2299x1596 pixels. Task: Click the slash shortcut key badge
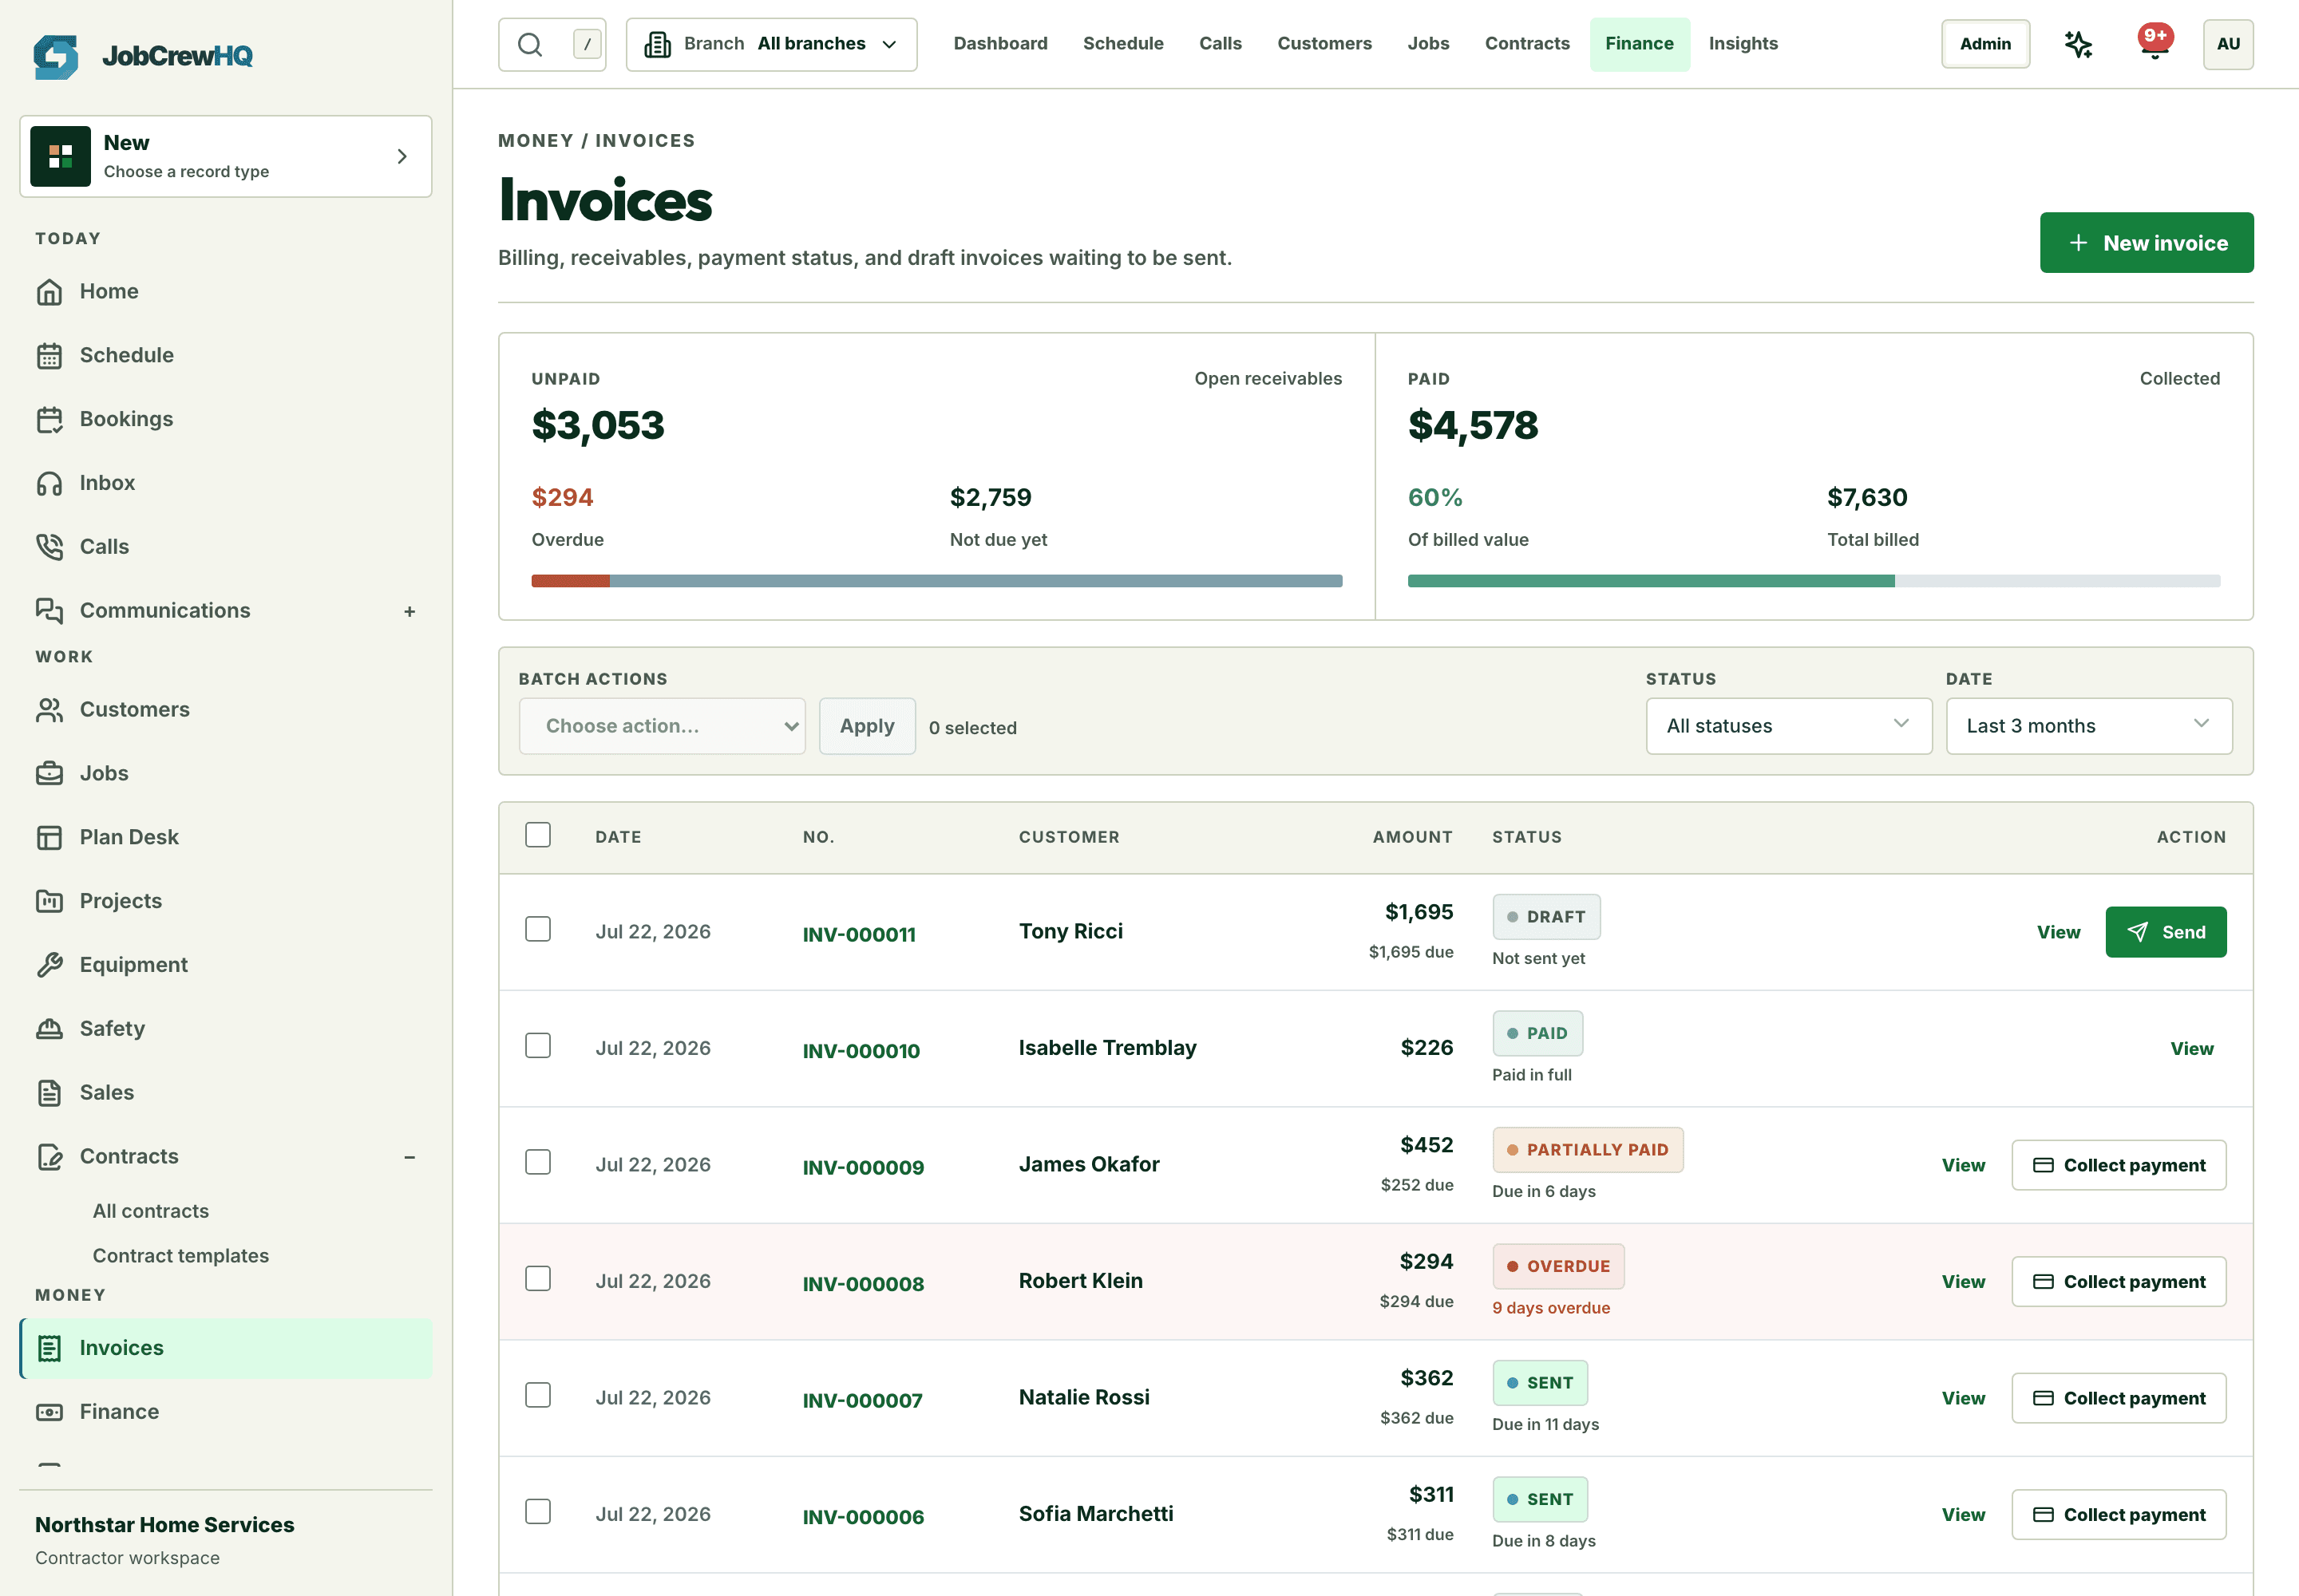click(x=588, y=44)
